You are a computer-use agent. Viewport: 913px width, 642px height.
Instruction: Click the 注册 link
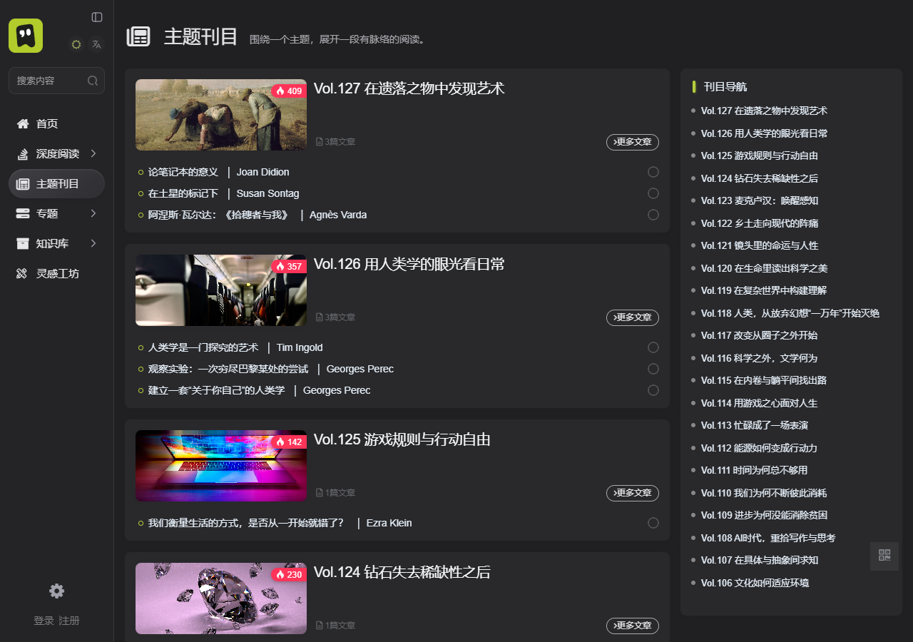click(x=69, y=621)
